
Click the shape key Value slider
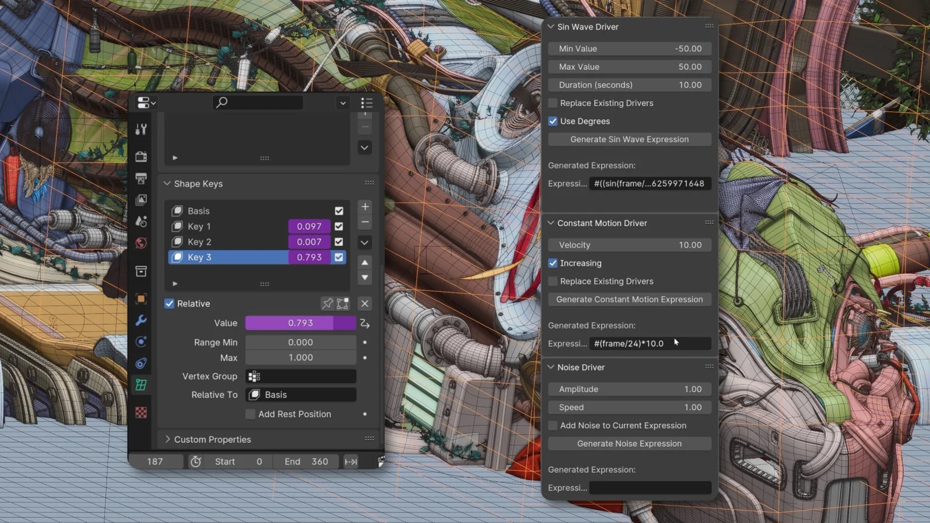pyautogui.click(x=301, y=323)
